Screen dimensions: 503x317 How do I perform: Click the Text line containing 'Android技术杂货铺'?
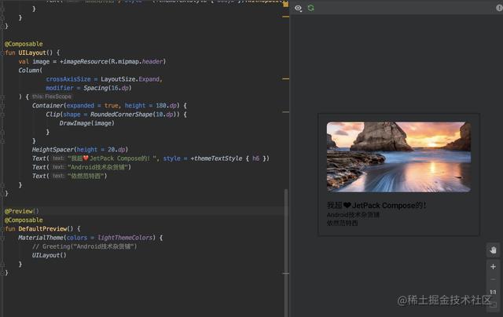coord(82,167)
